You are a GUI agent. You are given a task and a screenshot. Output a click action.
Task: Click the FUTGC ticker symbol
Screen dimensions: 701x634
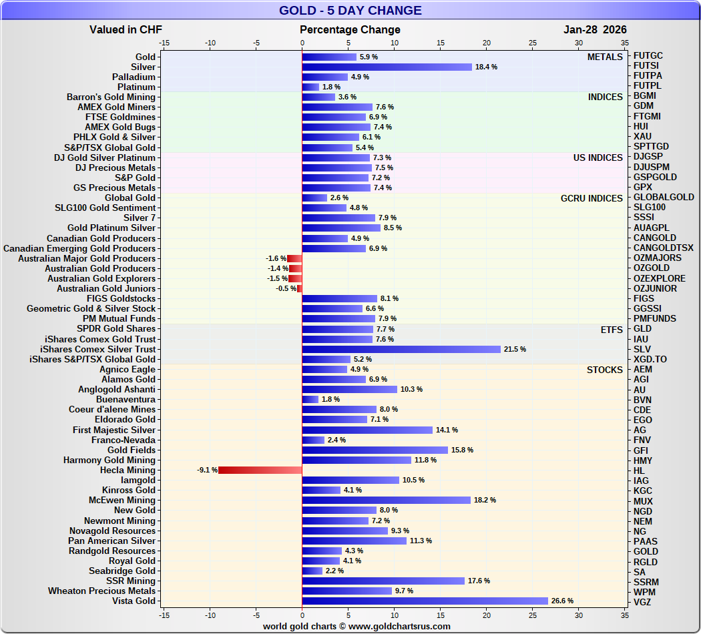(648, 56)
